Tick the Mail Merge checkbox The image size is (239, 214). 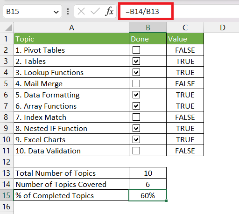pyautogui.click(x=136, y=83)
